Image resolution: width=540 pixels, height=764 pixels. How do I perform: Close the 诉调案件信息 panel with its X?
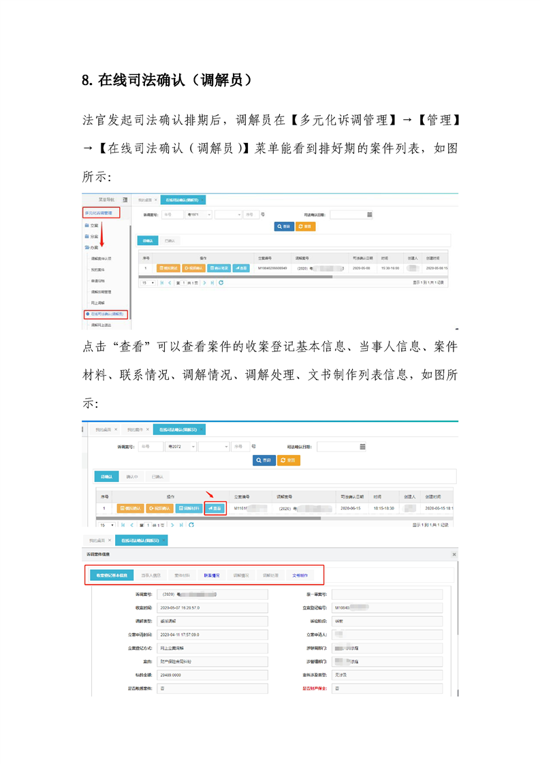pos(454,554)
